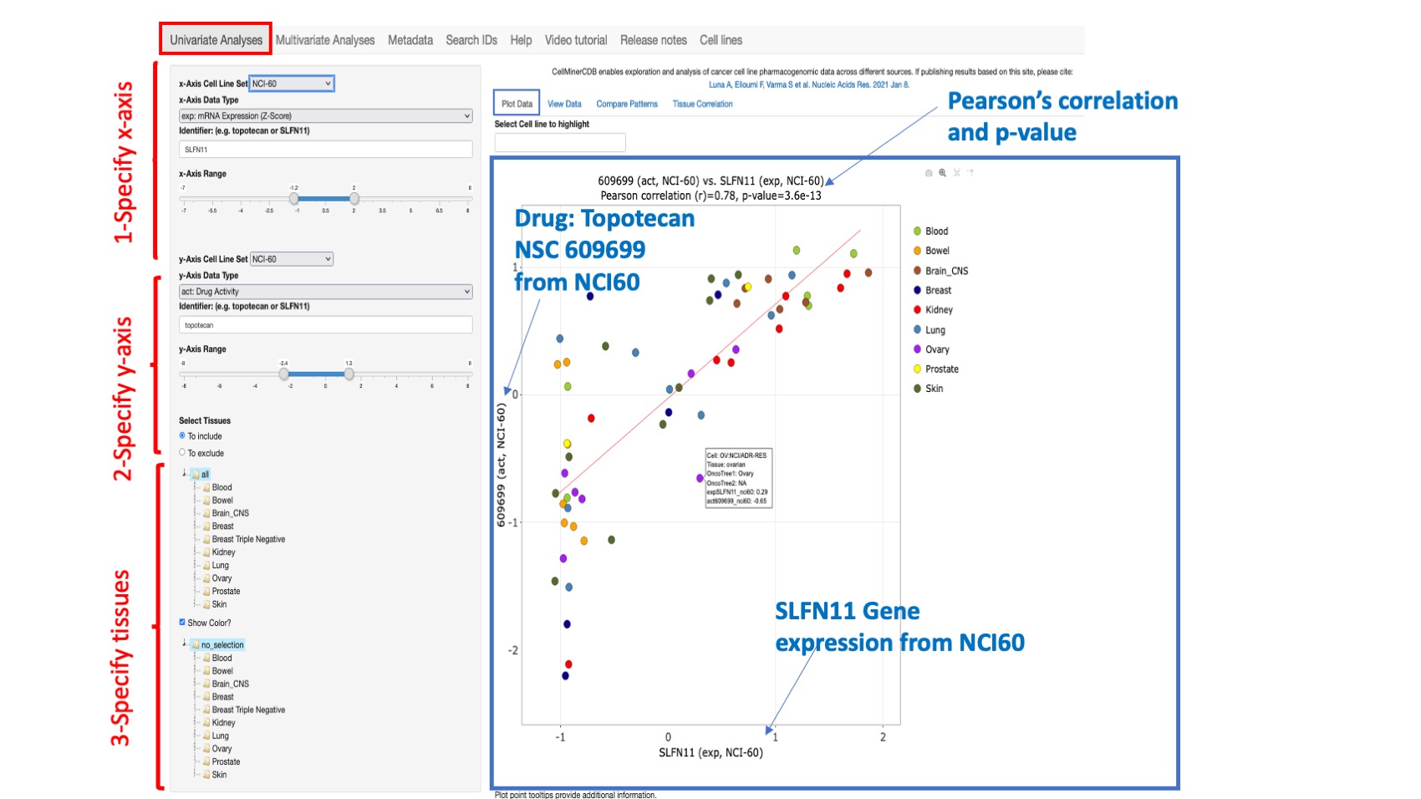Activate the pan tool on the scatter plot
Image resolution: width=1421 pixels, height=799 pixels.
point(956,174)
